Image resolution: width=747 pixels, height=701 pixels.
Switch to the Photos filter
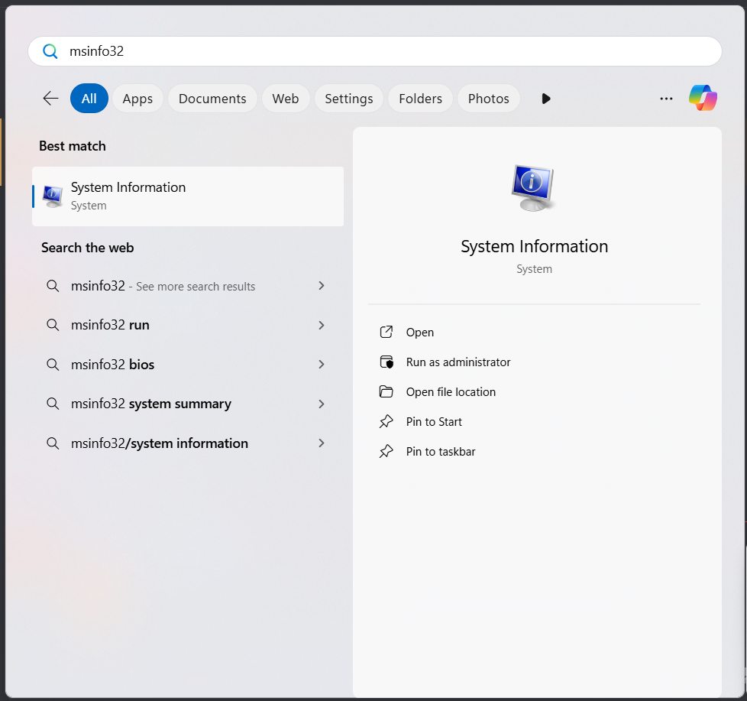coord(488,99)
